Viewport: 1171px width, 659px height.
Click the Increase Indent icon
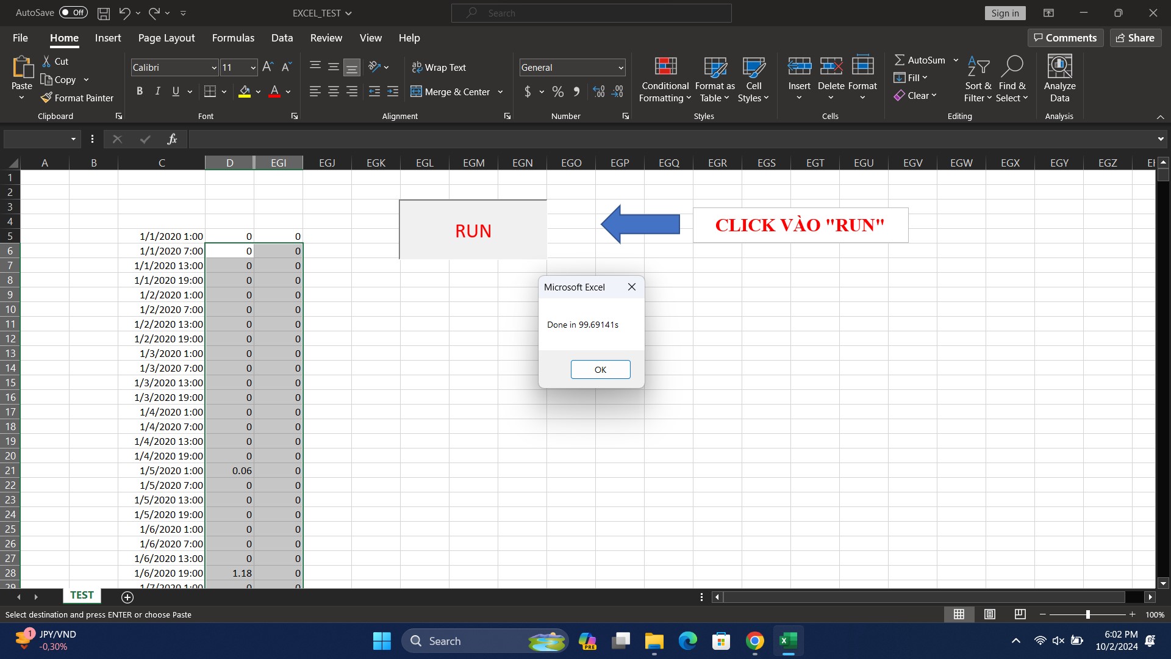(393, 92)
